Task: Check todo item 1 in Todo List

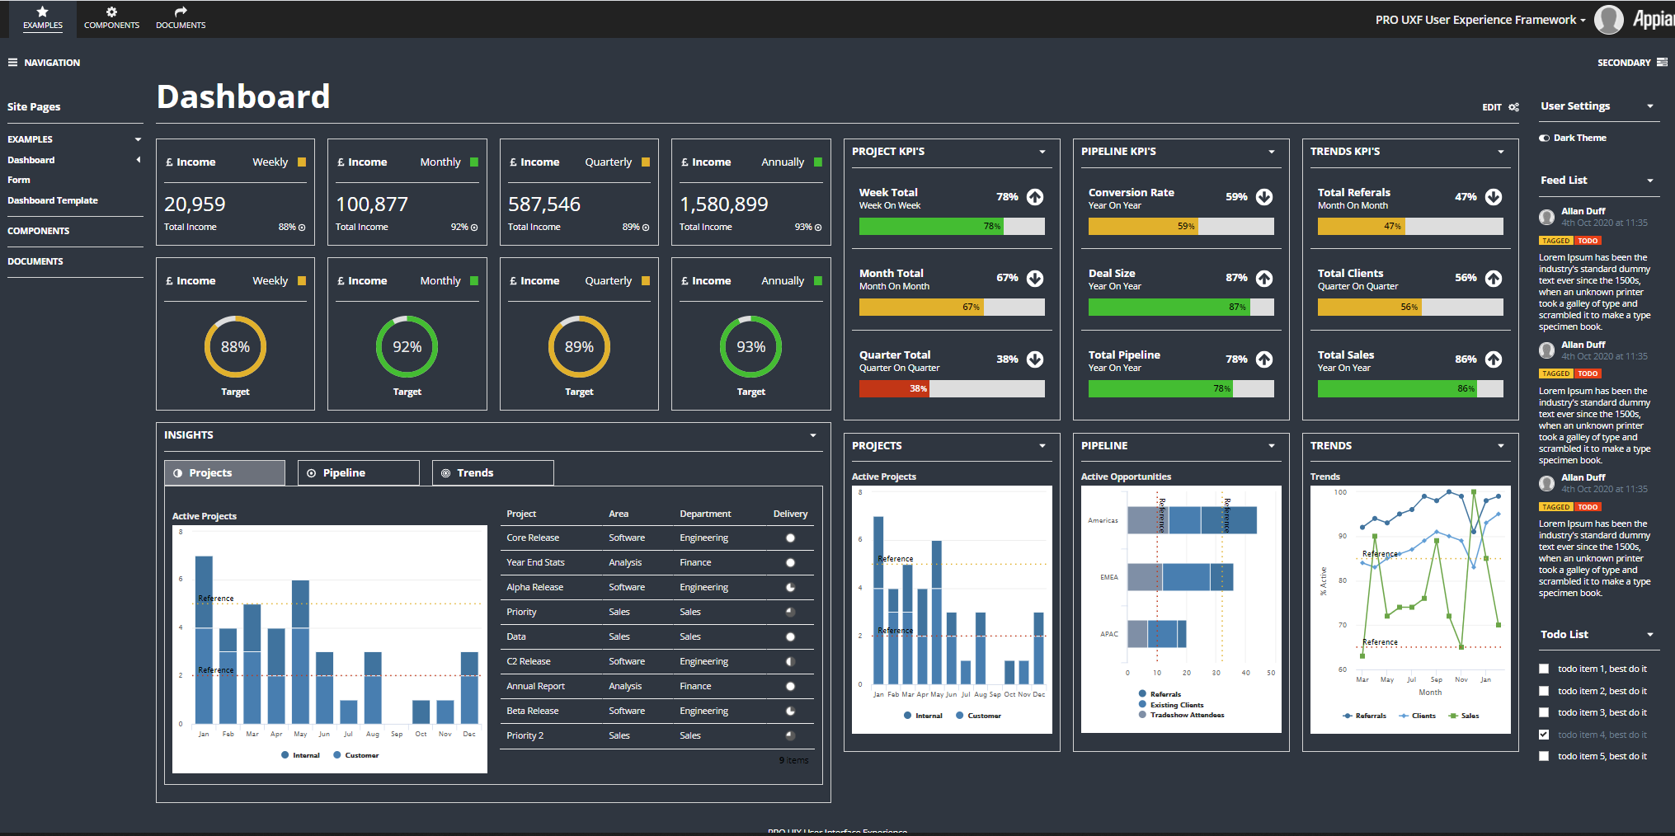Action: 1544,669
